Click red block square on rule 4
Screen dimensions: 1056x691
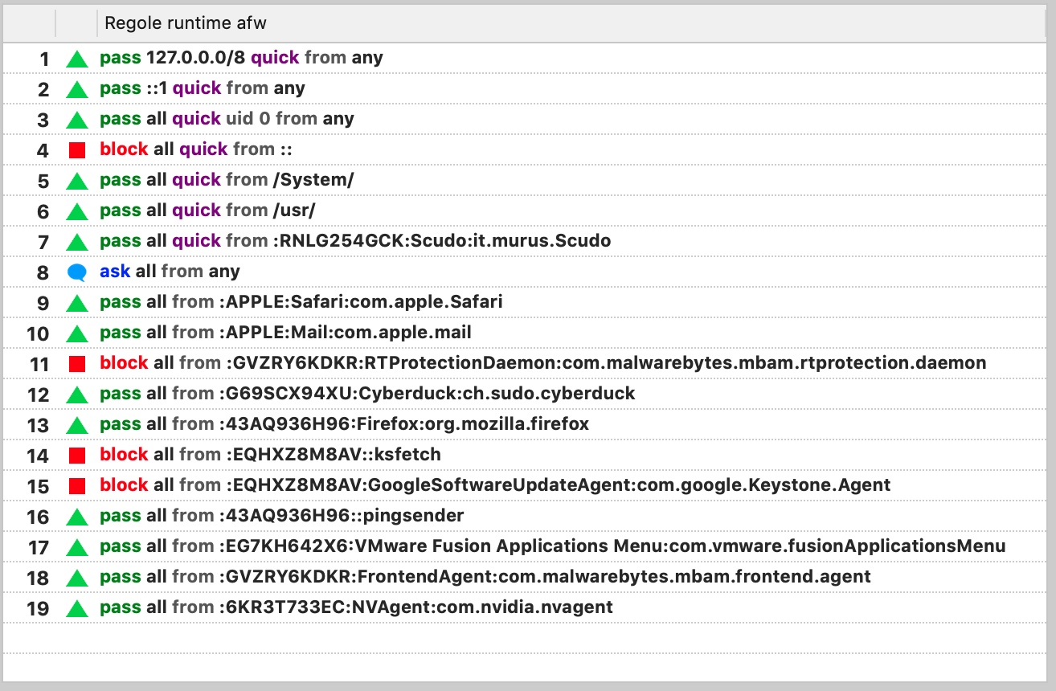click(77, 150)
